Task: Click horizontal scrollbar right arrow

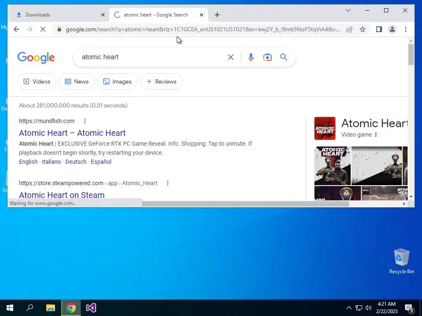Action: pos(404,204)
